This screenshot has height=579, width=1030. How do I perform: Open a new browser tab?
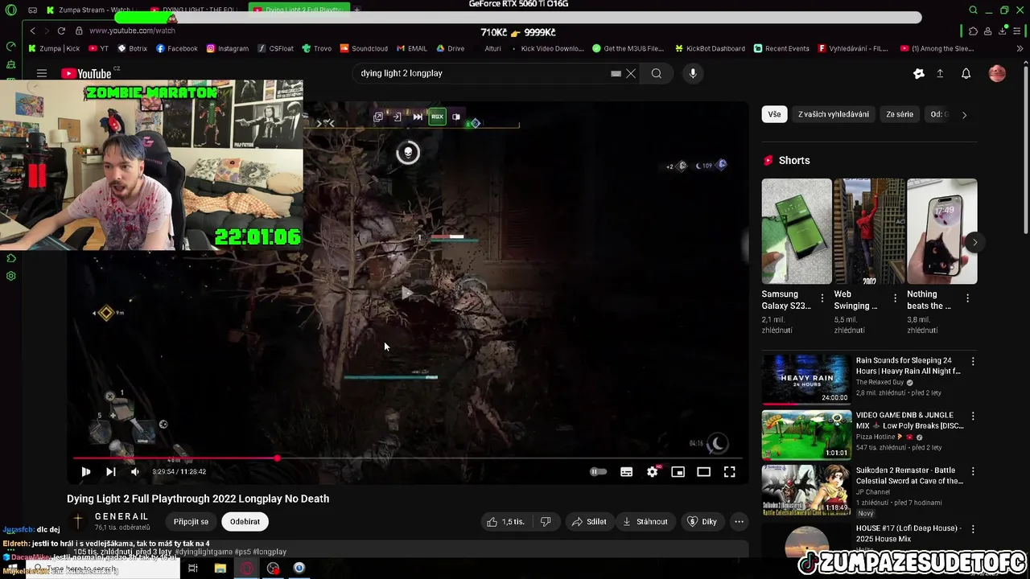click(x=356, y=10)
